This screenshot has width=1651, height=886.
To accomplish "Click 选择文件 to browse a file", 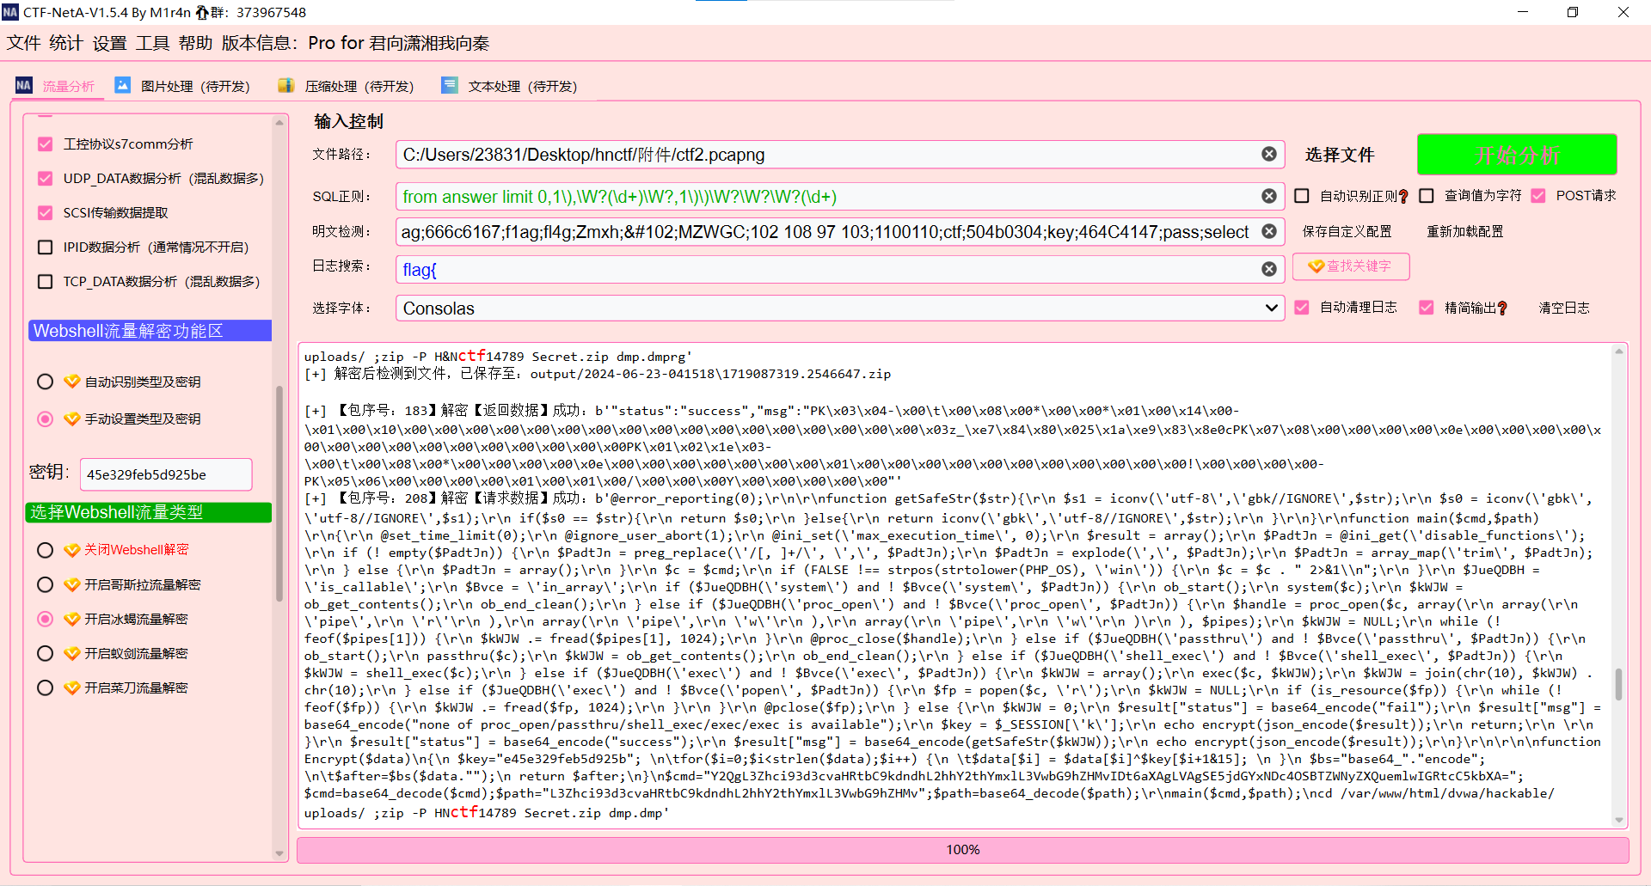I will pos(1340,155).
